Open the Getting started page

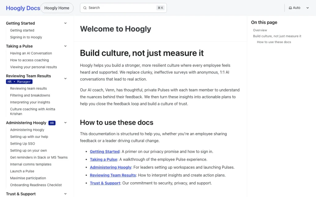click(22, 30)
